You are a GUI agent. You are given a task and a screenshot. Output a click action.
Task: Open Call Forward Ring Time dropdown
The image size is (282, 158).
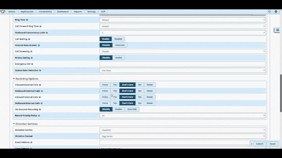pos(182,26)
